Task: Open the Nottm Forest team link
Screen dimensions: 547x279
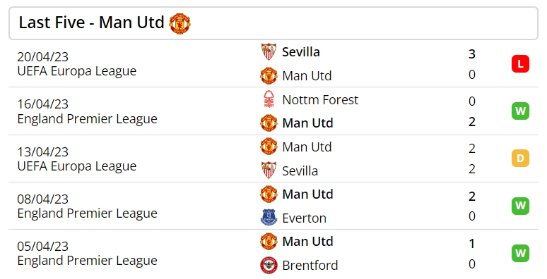Action: [320, 100]
